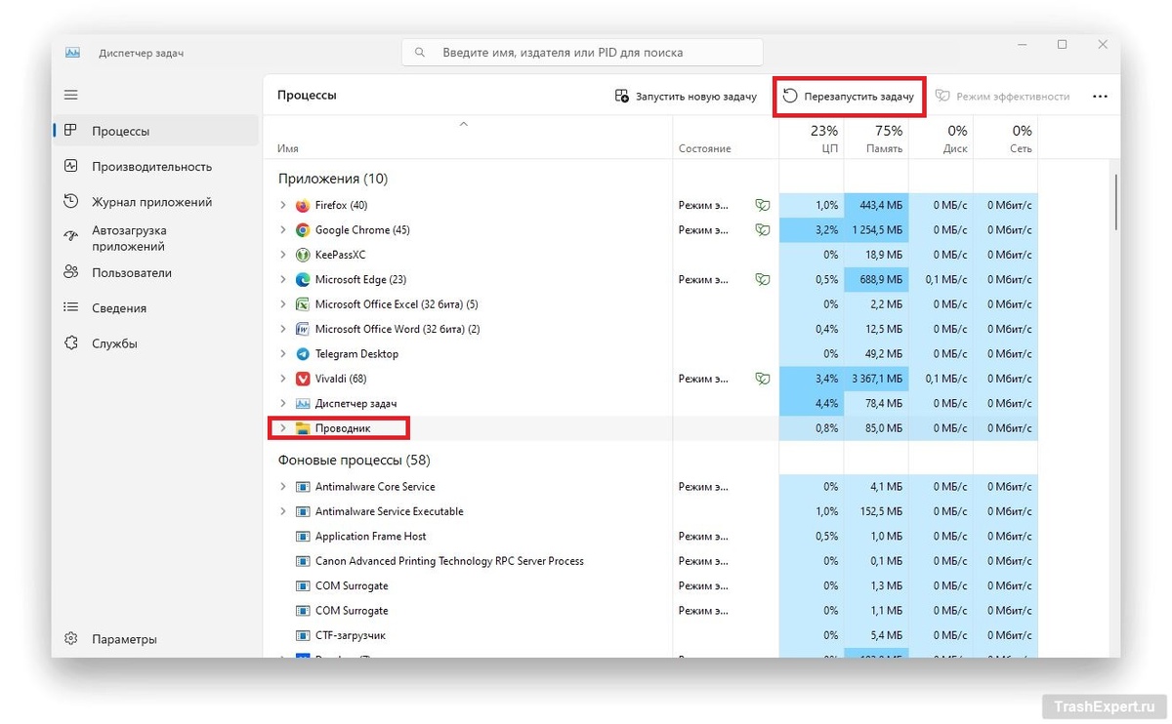Open Параметры settings
1172x724 pixels.
tap(155, 639)
